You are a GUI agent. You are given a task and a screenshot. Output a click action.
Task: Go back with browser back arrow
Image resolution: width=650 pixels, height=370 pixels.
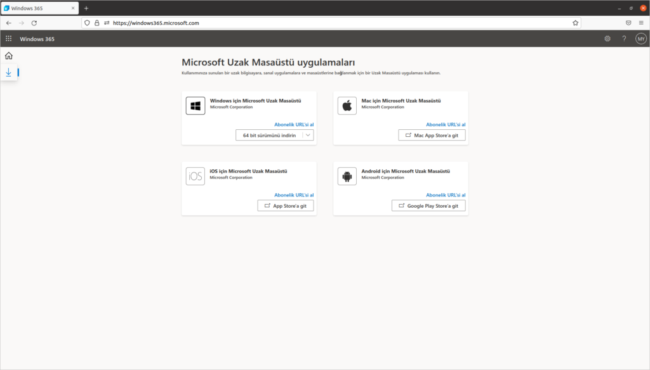coord(9,23)
